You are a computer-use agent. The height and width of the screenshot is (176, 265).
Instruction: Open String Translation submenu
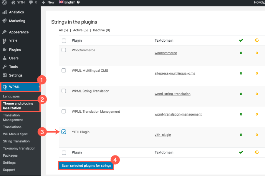[x=16, y=141]
